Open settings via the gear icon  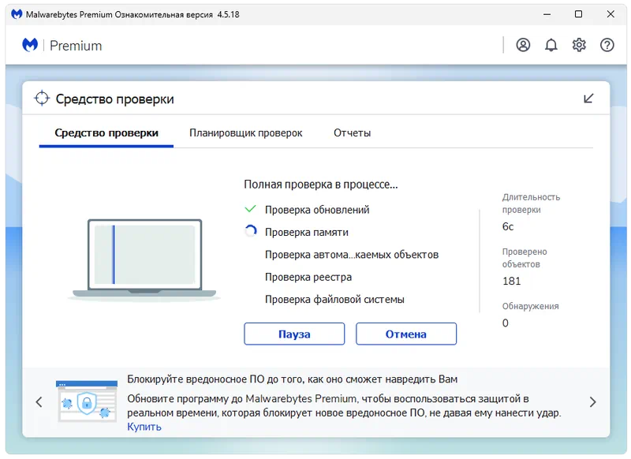click(579, 45)
